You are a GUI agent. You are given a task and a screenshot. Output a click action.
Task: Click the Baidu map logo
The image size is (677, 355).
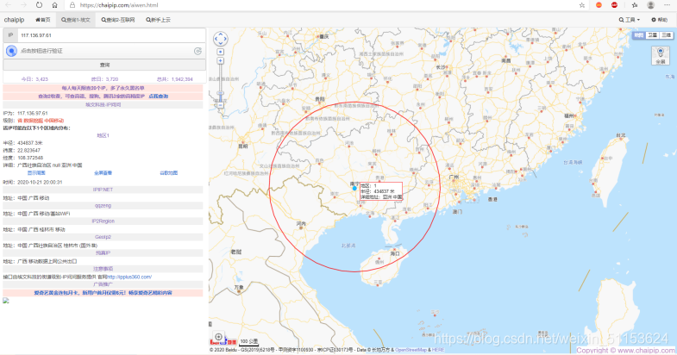coord(223,342)
